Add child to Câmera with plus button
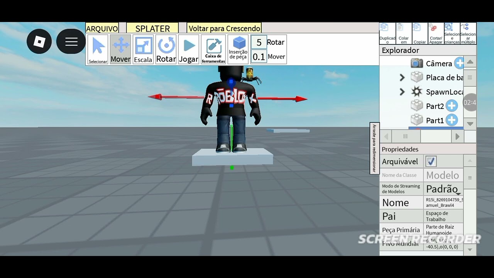Image resolution: width=494 pixels, height=278 pixels. (x=459, y=63)
